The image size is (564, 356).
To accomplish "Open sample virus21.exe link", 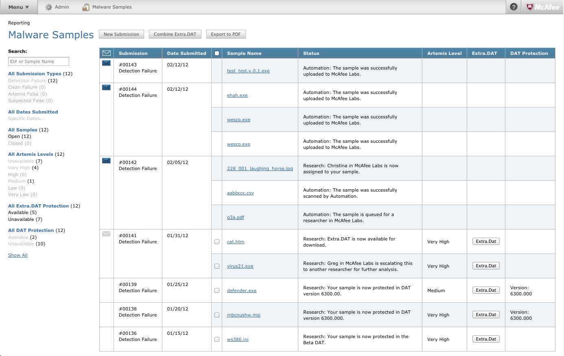I will pyautogui.click(x=240, y=266).
